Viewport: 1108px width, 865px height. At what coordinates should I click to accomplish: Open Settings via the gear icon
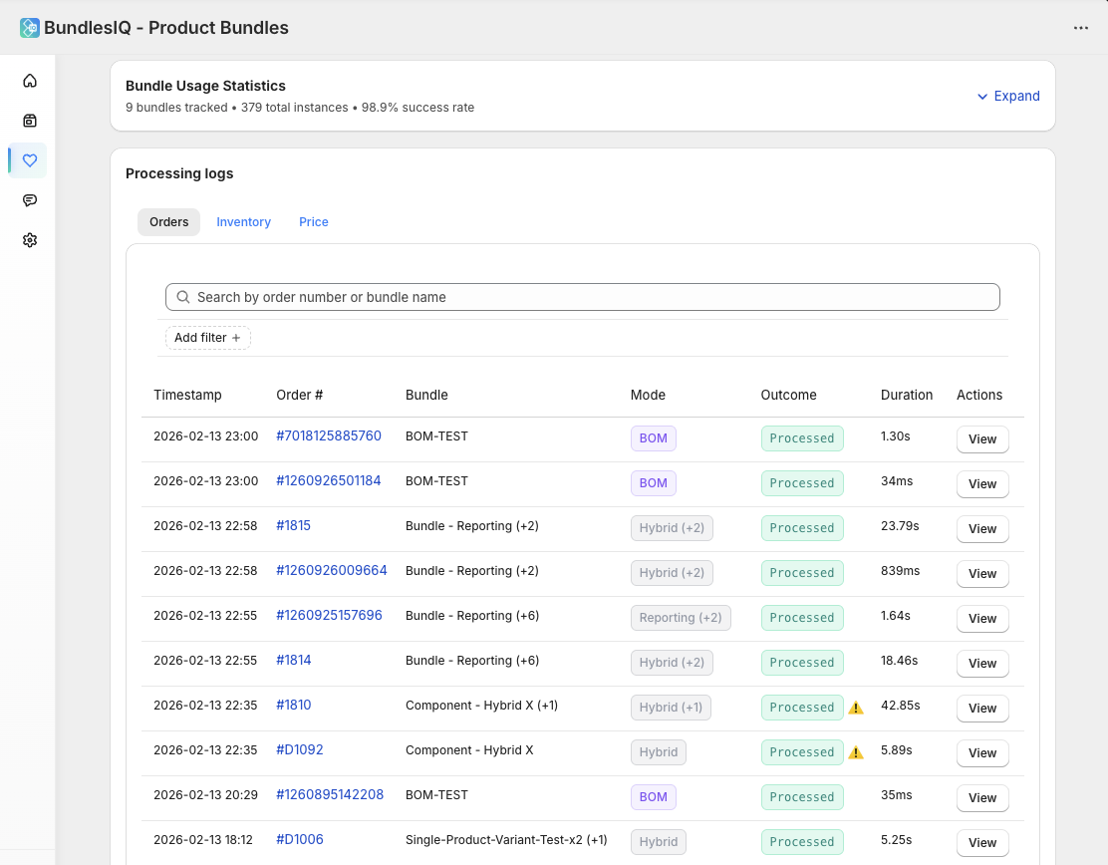[29, 239]
